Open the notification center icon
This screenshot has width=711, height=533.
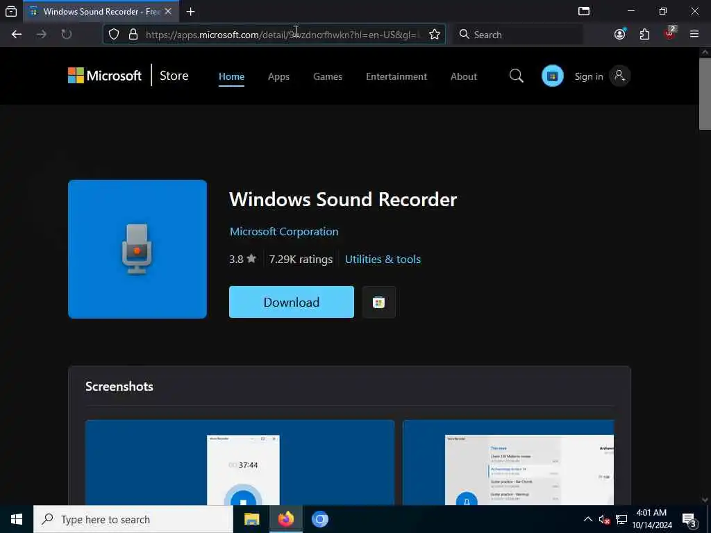689,521
